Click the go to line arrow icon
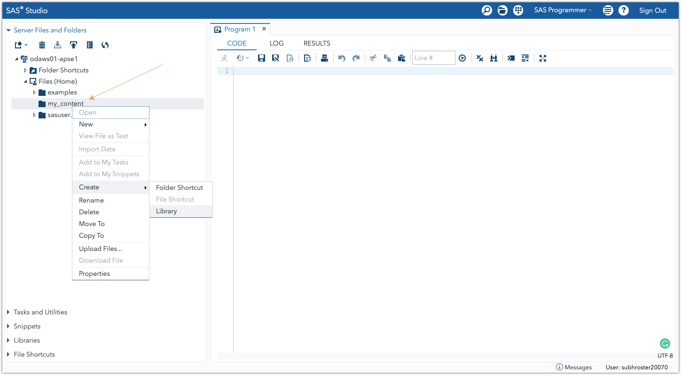Viewport: 681px width, 375px height. (462, 58)
